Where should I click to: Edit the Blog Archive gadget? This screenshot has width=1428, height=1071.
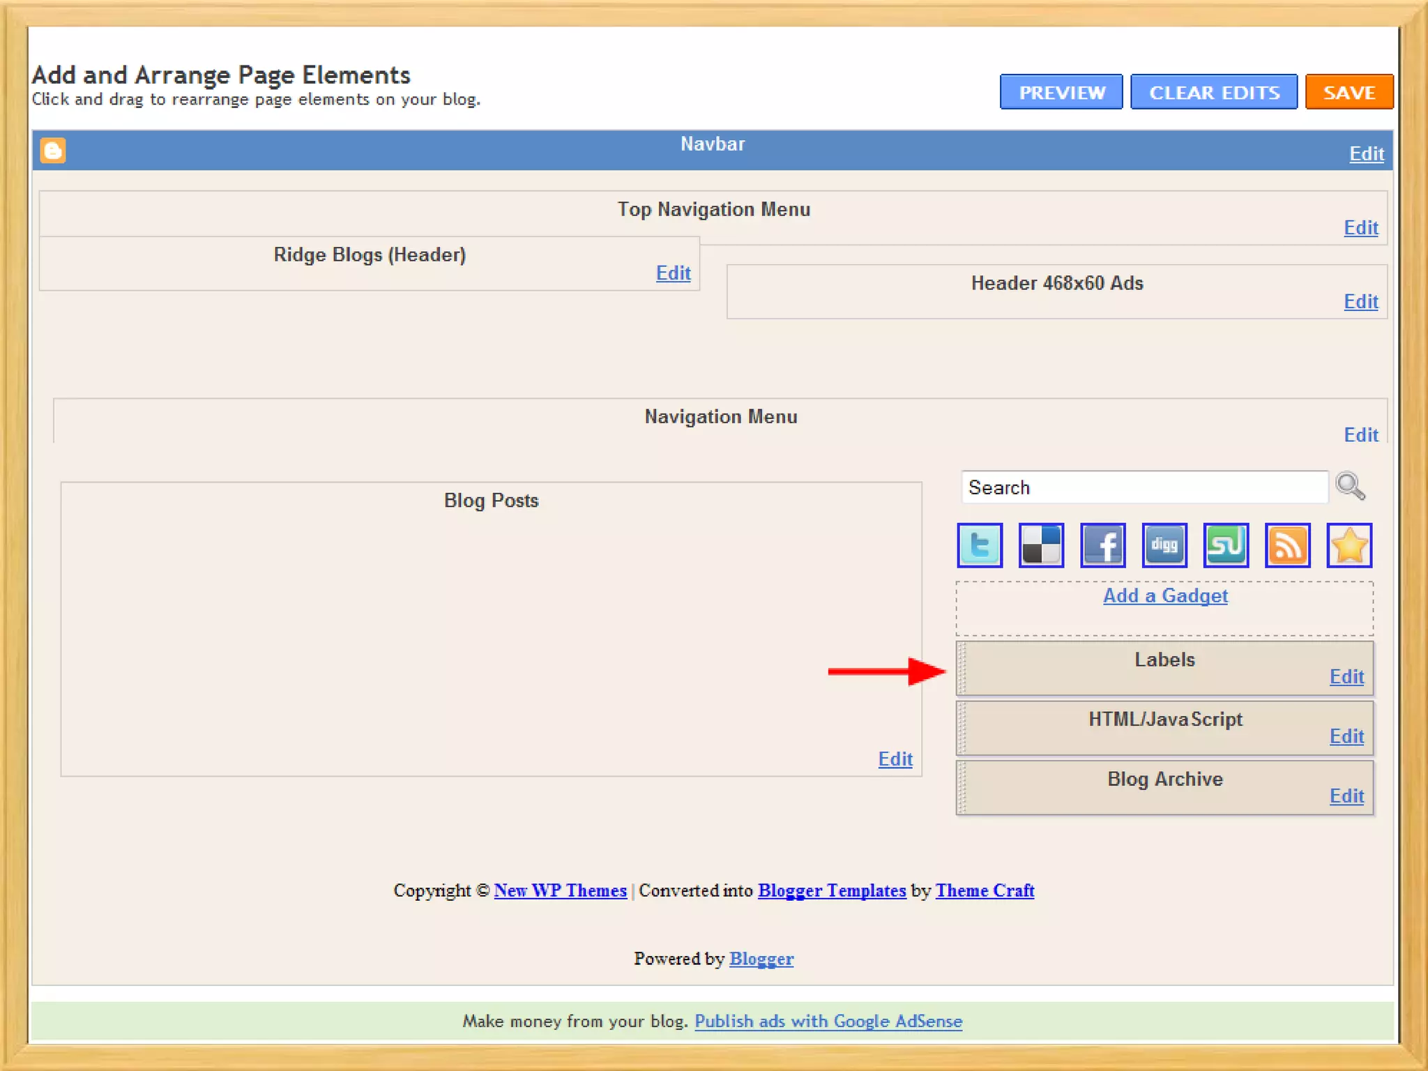point(1346,796)
